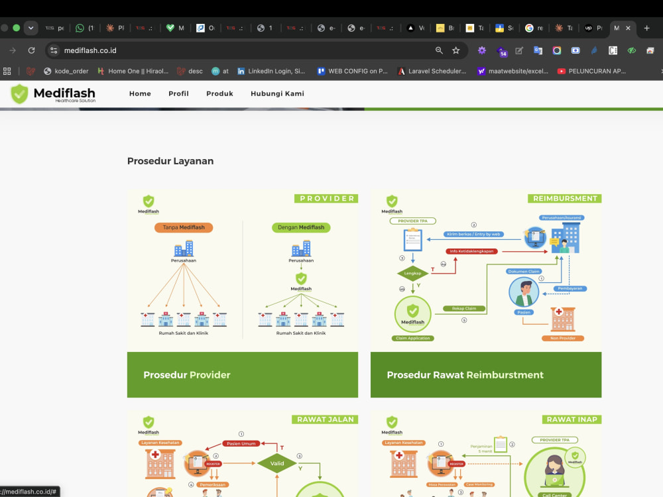663x497 pixels.
Task: Open the Home One || Hiraol bookmark
Action: pyautogui.click(x=133, y=71)
